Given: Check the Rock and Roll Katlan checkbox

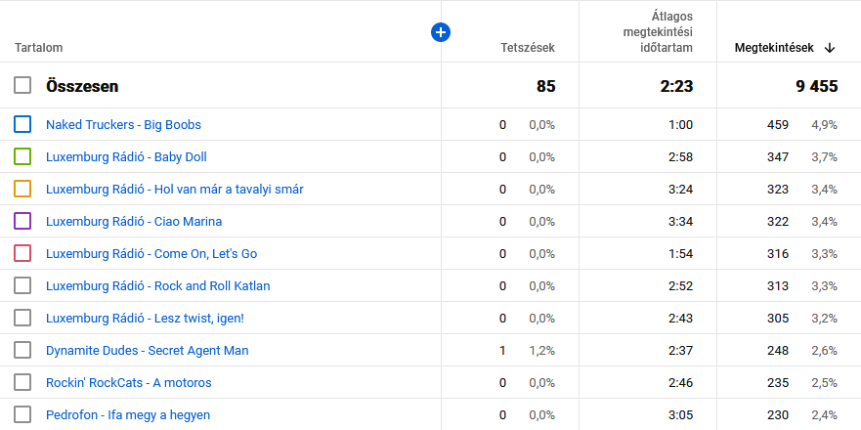Looking at the screenshot, I should click(23, 285).
